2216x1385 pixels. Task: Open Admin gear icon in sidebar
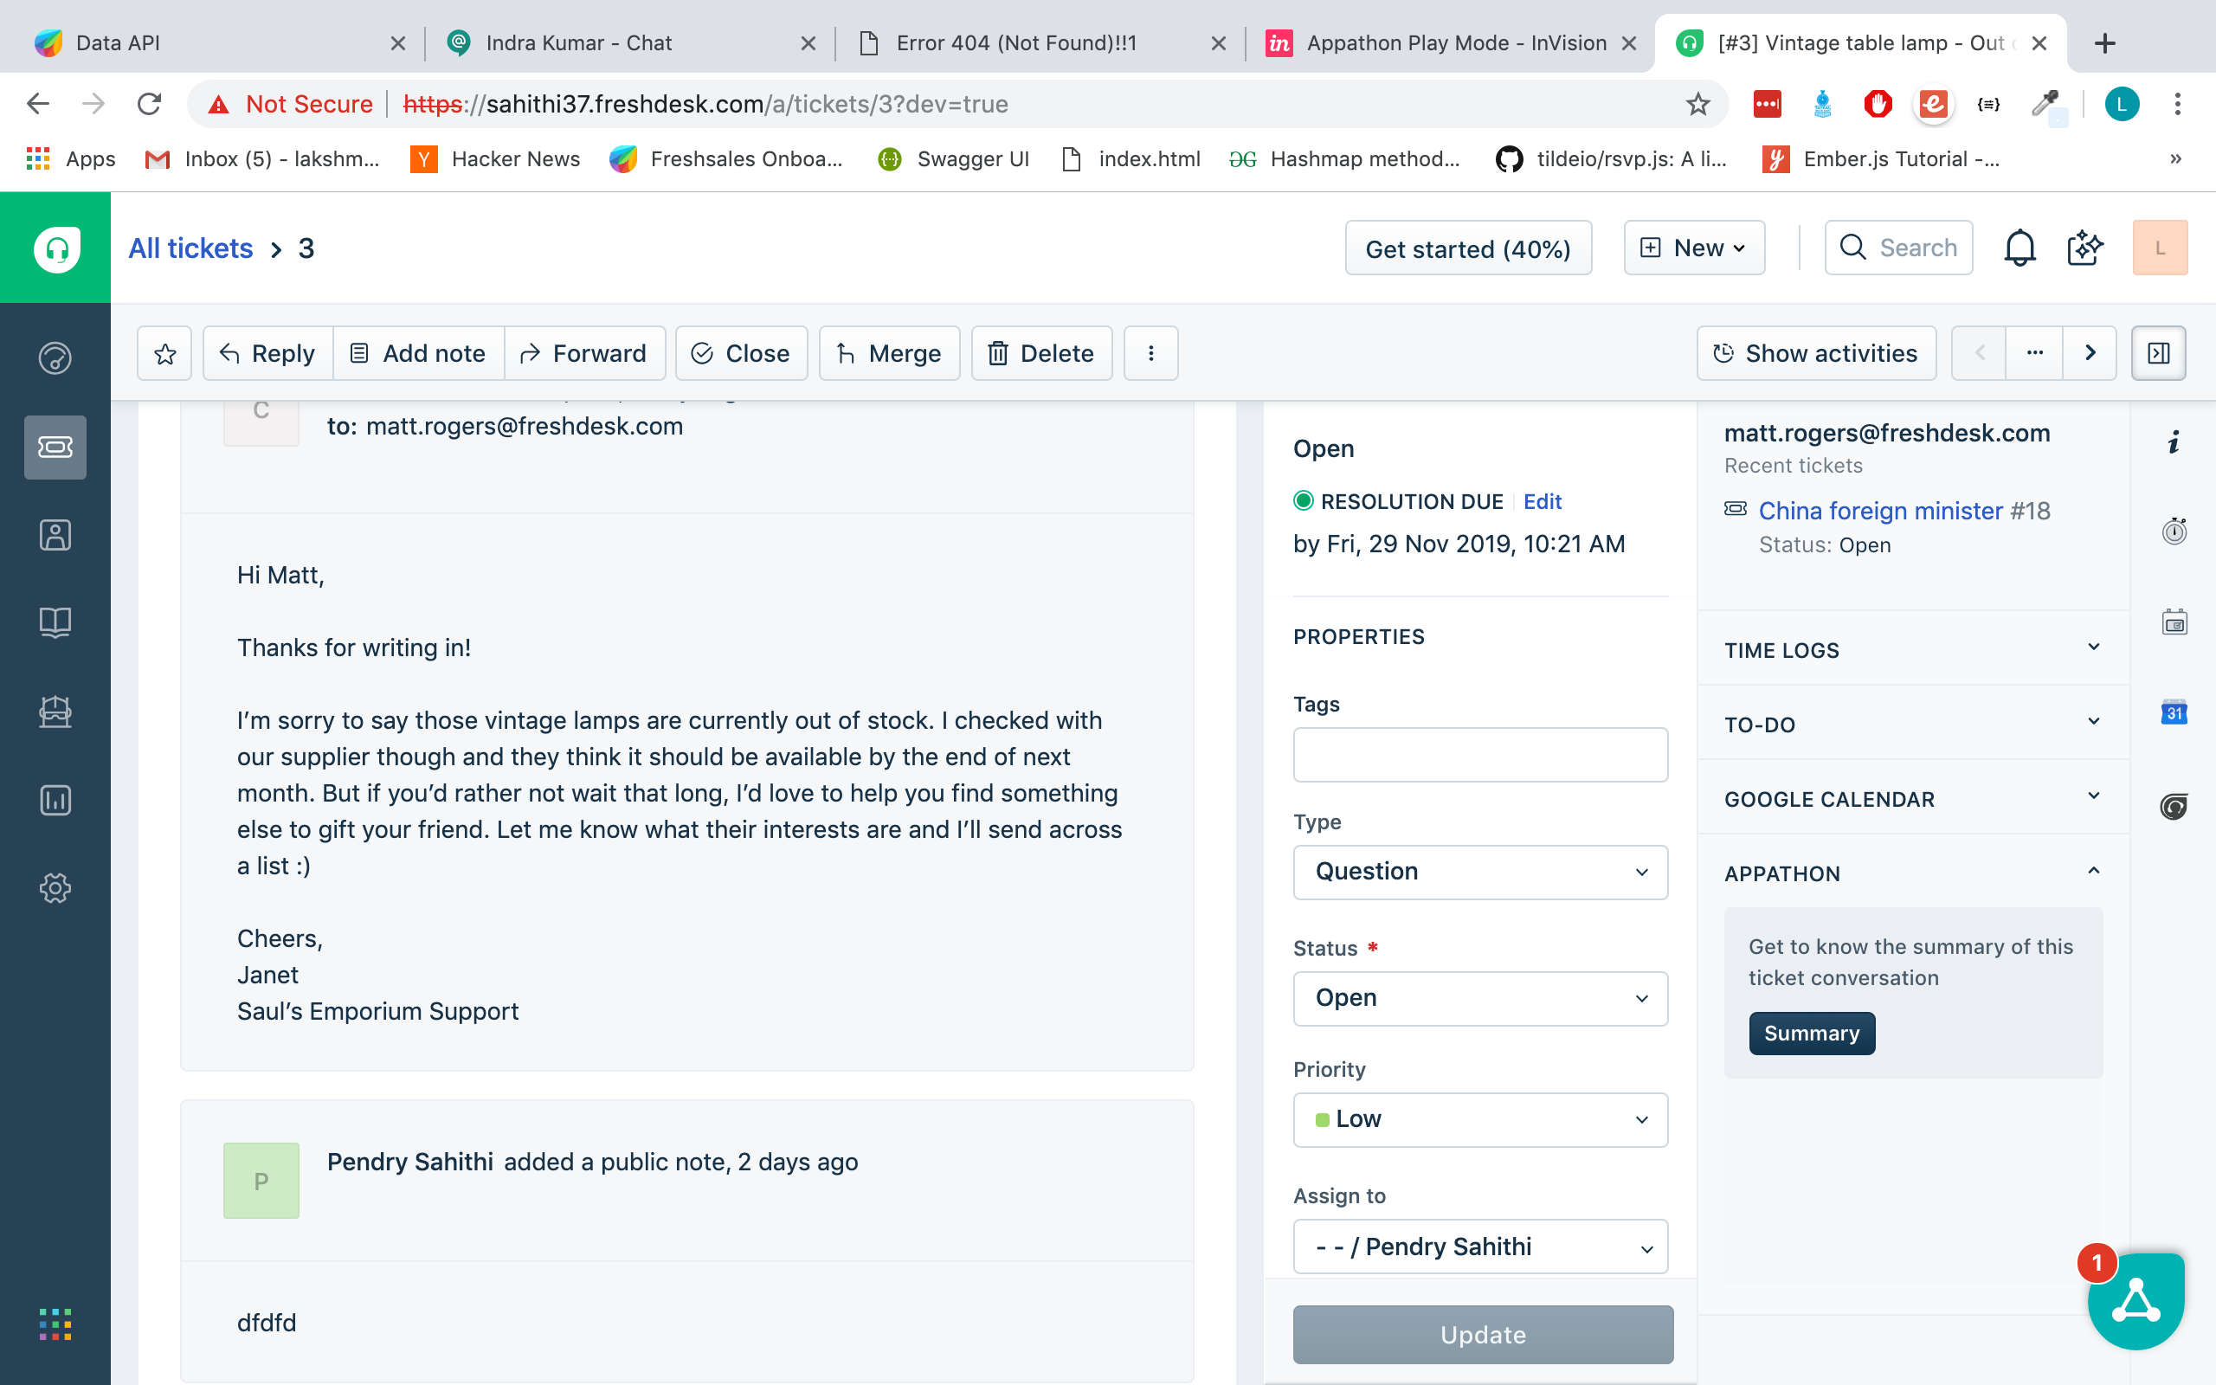(x=55, y=887)
